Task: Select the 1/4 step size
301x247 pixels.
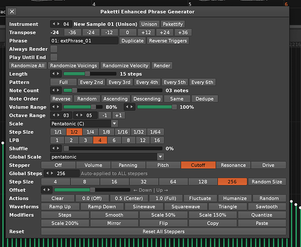Action: pyautogui.click(x=90, y=132)
